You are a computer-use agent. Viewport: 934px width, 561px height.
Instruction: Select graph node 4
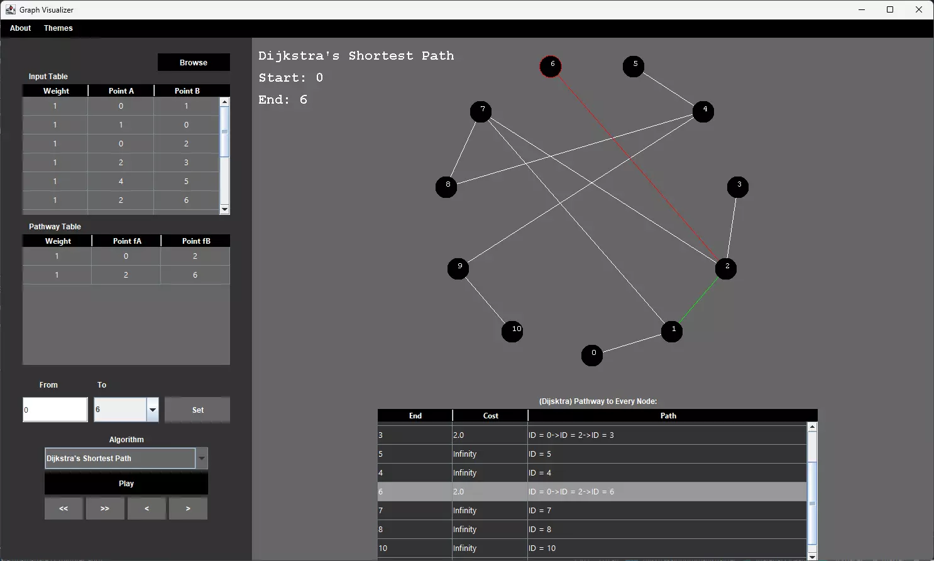pyautogui.click(x=703, y=111)
